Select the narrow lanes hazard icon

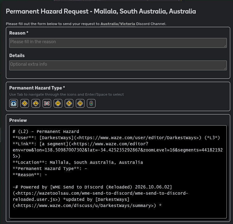point(25,103)
